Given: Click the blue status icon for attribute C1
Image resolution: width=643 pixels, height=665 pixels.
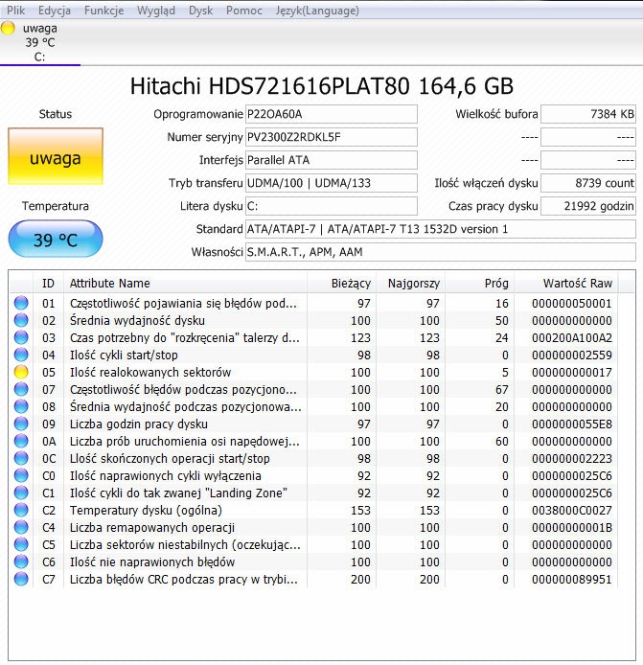Looking at the screenshot, I should point(21,493).
